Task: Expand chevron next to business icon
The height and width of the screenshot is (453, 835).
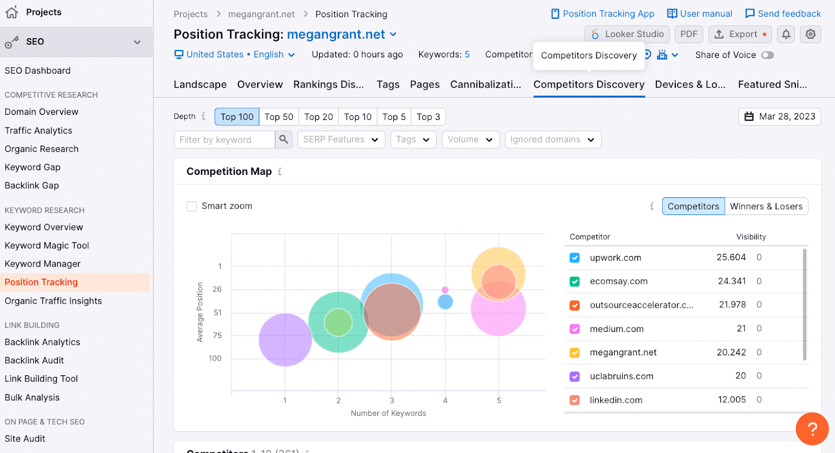Action: point(675,55)
